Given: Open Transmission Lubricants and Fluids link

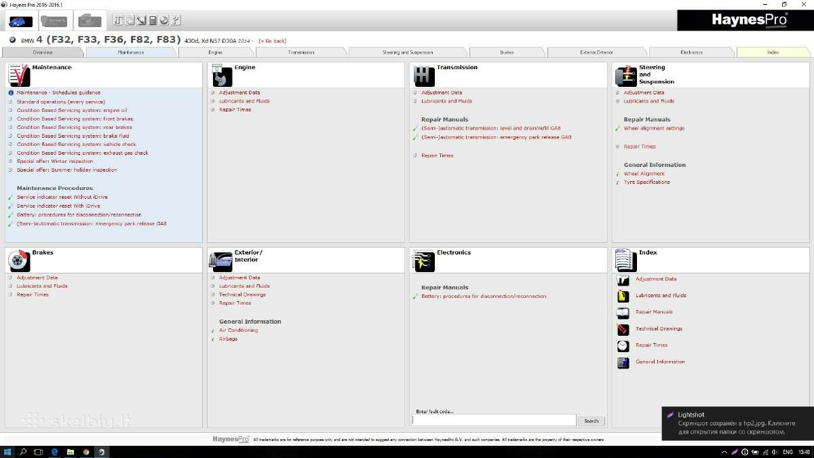Looking at the screenshot, I should point(446,101).
